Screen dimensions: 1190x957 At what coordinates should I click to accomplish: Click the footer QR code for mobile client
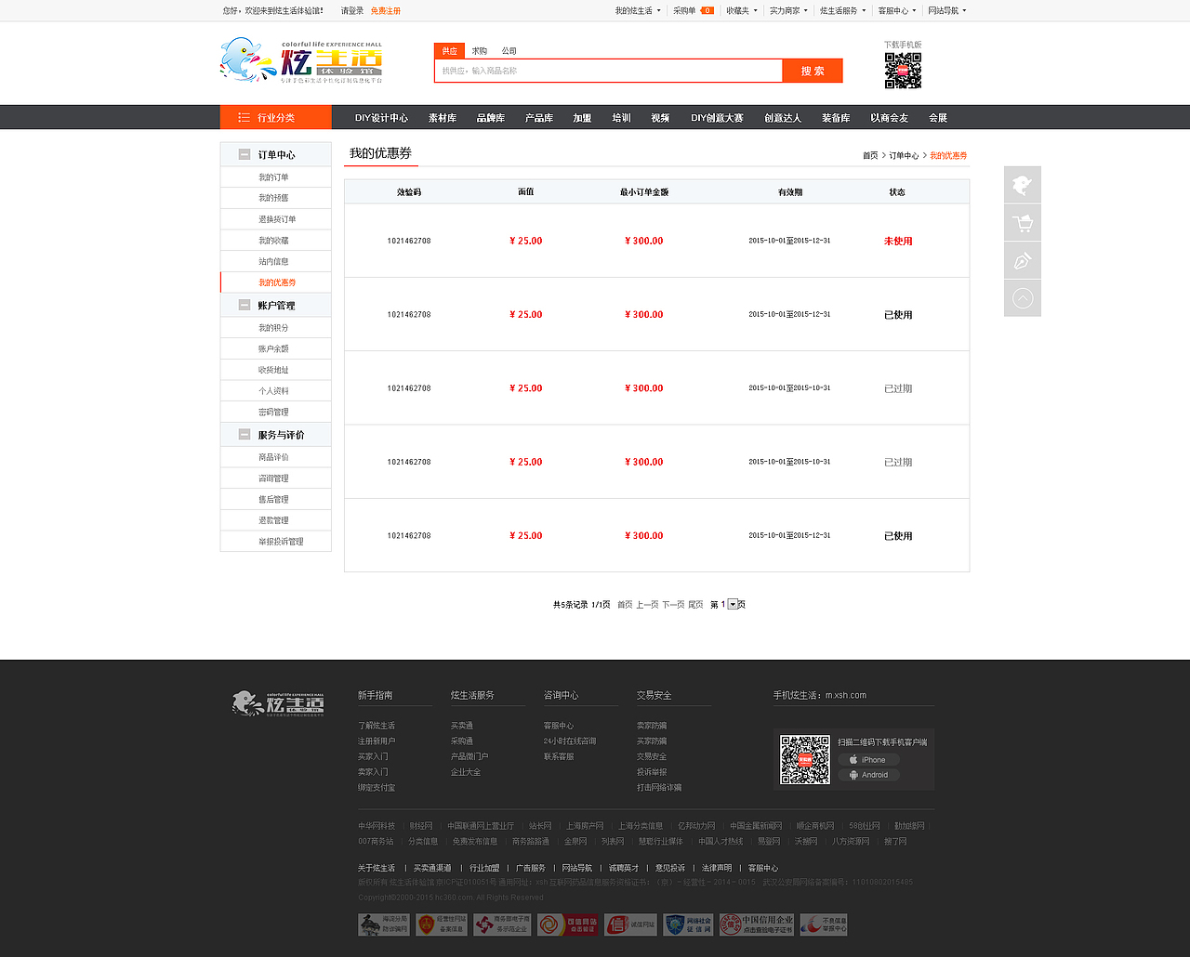804,759
